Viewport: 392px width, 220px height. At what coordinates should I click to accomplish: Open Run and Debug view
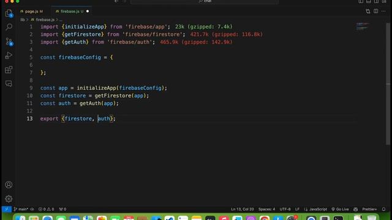point(9,56)
